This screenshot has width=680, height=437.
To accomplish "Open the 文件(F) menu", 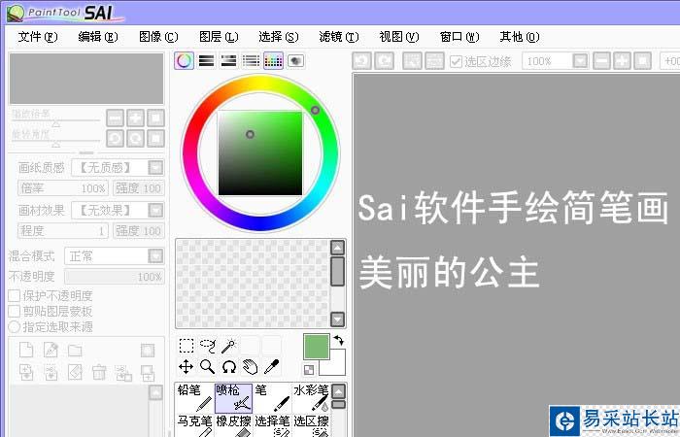I will (x=38, y=37).
